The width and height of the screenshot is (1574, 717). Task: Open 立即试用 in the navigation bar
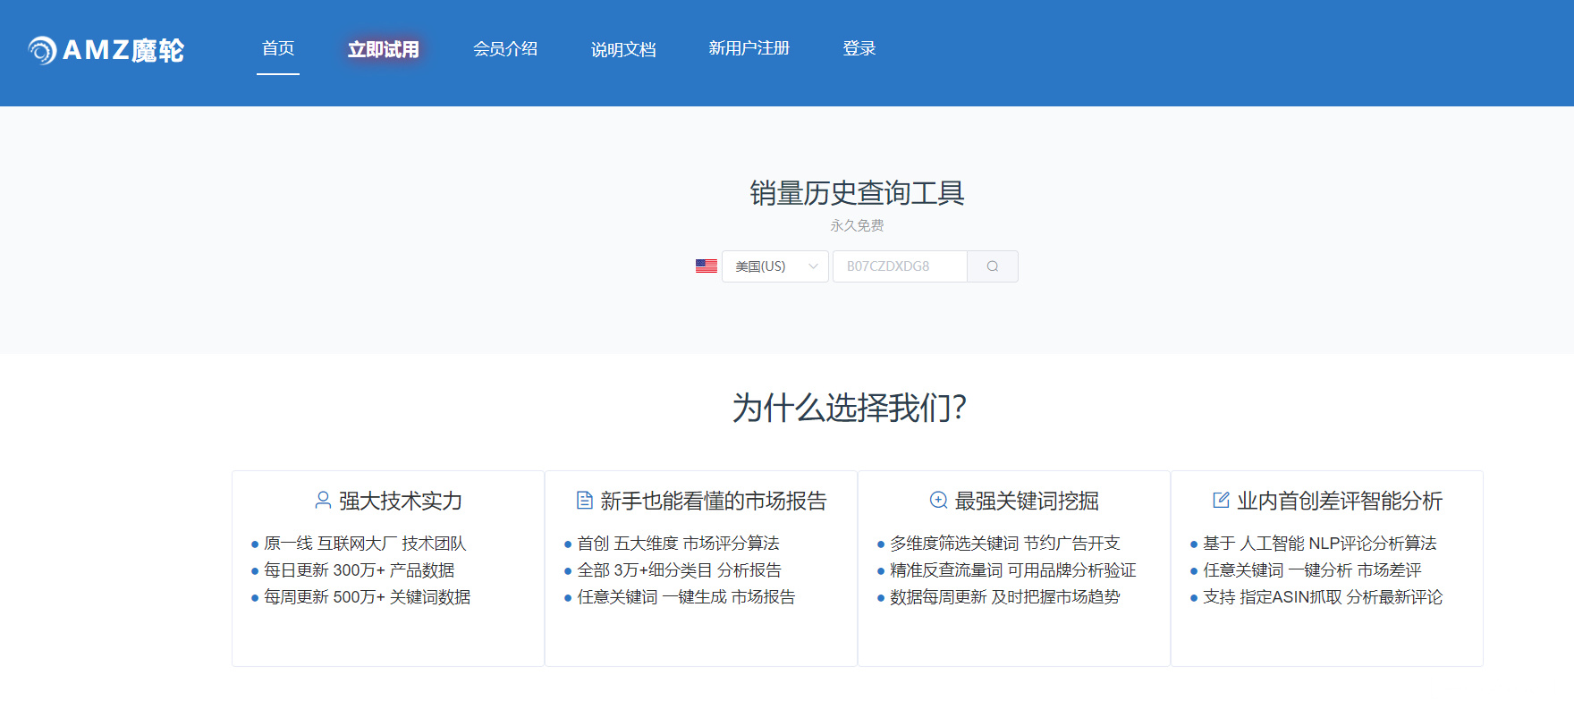click(x=383, y=49)
